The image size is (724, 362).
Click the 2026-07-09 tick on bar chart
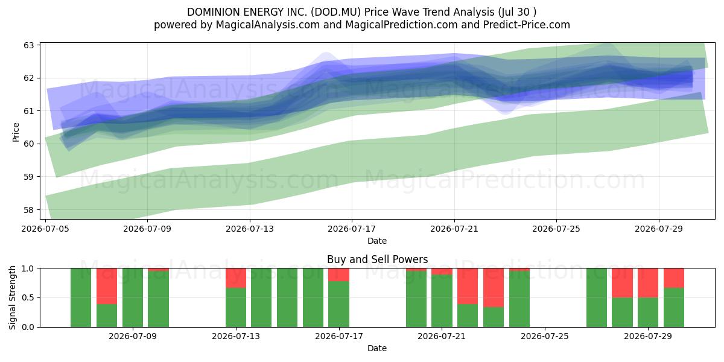click(132, 337)
